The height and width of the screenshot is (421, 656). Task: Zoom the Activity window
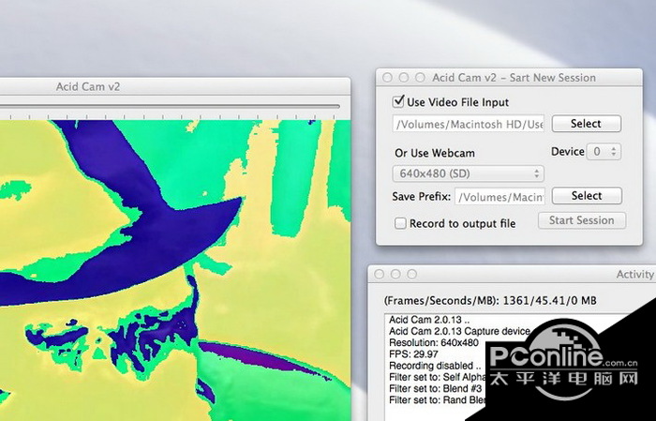[x=412, y=274]
